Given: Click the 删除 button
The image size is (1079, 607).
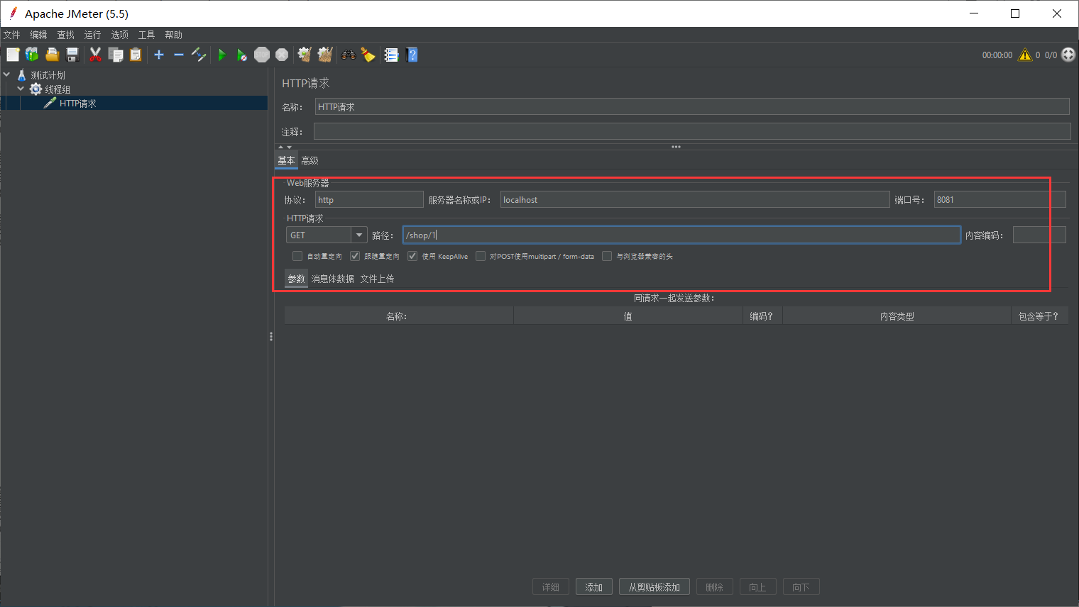Looking at the screenshot, I should [715, 587].
